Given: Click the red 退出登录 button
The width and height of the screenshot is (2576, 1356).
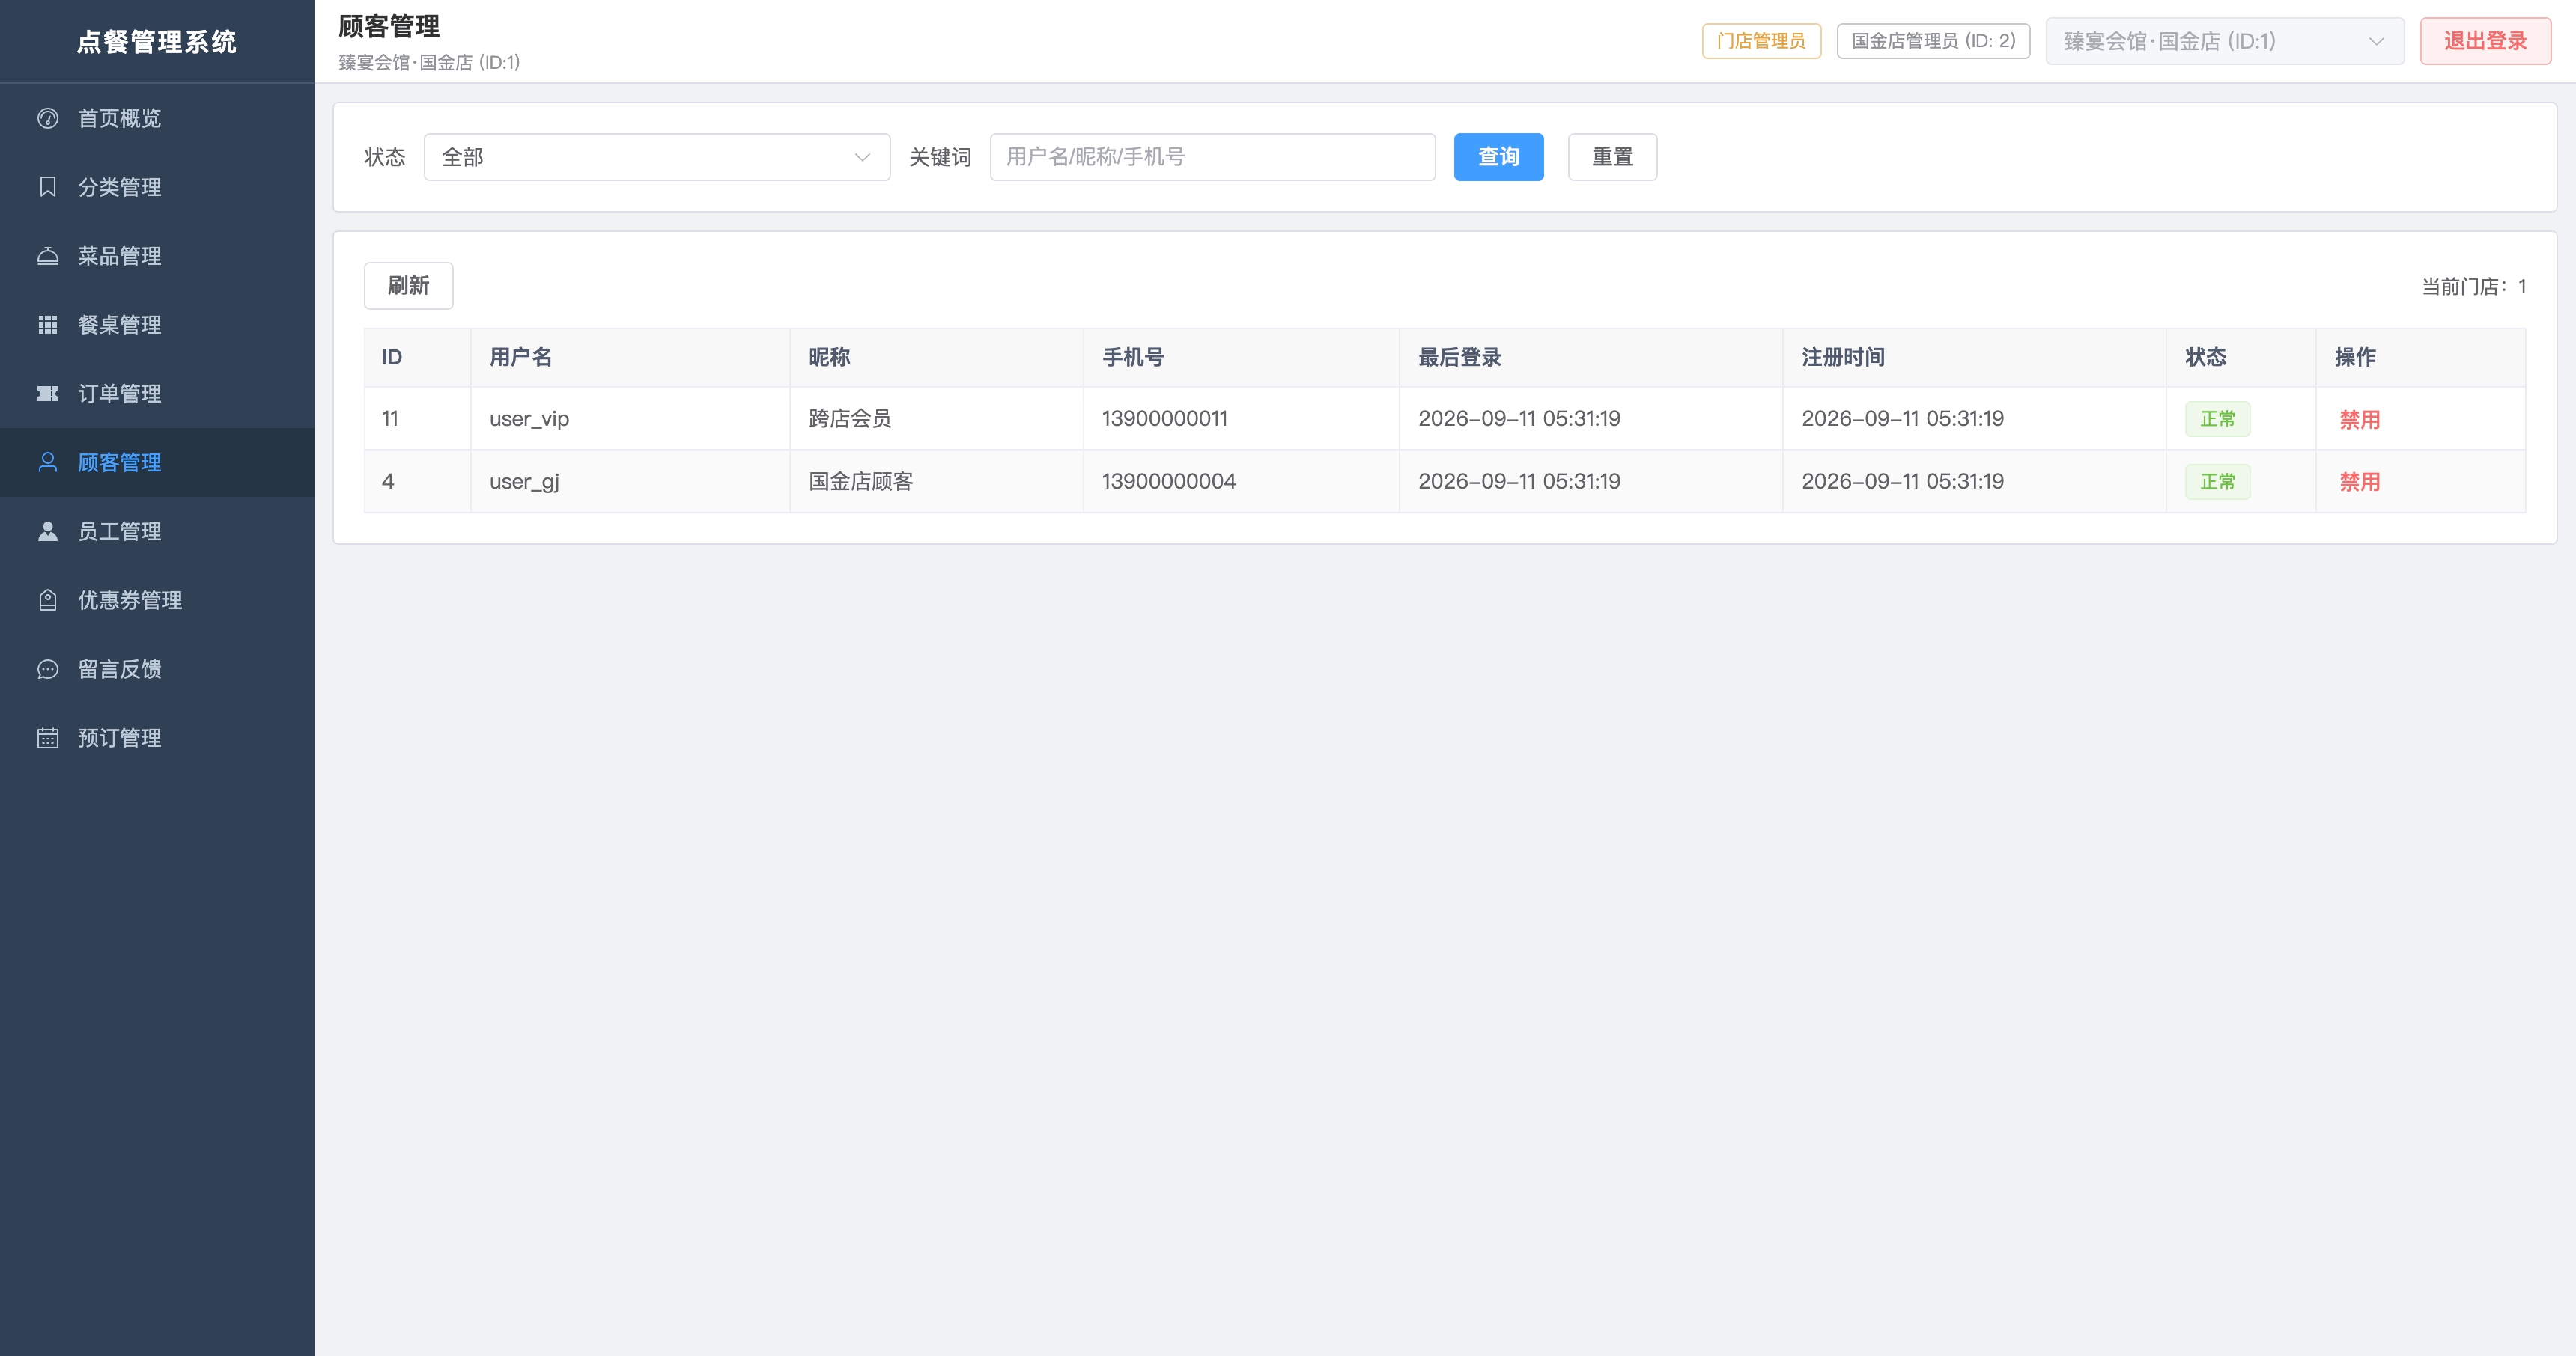Looking at the screenshot, I should pos(2485,41).
